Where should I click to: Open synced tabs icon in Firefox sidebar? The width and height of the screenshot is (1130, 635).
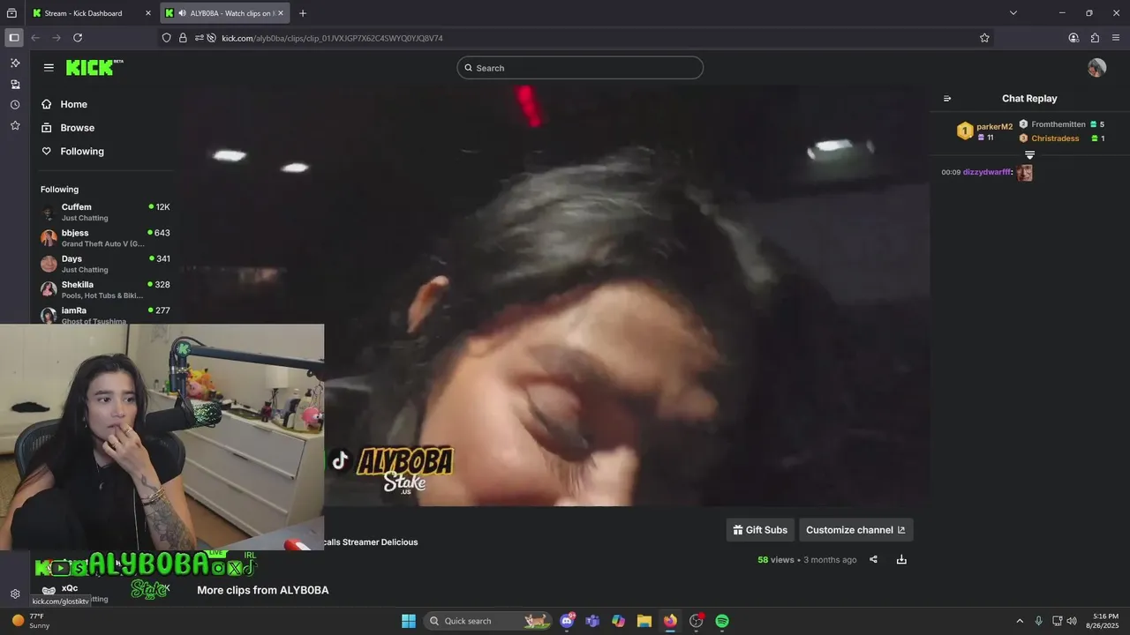point(15,85)
